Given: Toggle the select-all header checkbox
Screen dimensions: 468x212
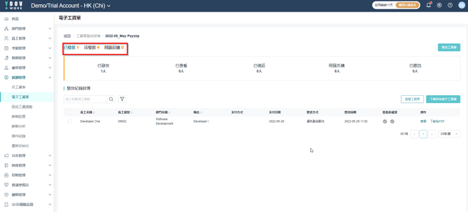Looking at the screenshot, I should click(x=70, y=112).
